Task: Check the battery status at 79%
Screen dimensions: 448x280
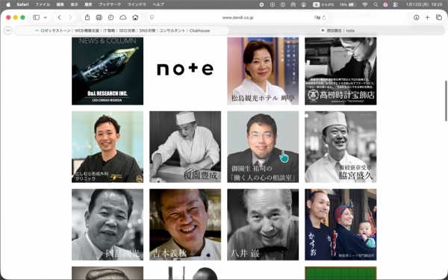Action: point(348,4)
